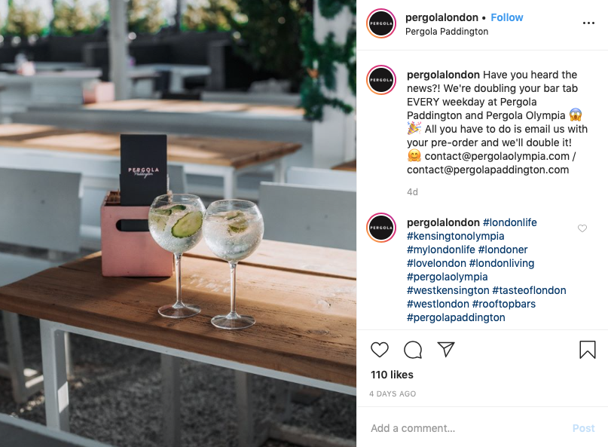Like the post with the heart icon
This screenshot has height=447, width=608.
pyautogui.click(x=380, y=350)
